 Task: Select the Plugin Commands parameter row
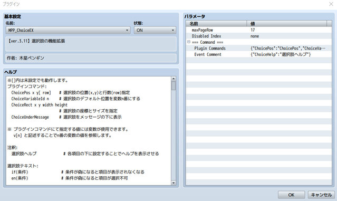point(259,49)
